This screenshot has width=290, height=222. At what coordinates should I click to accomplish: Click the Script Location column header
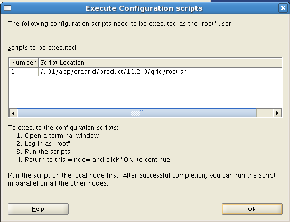click(x=160, y=62)
